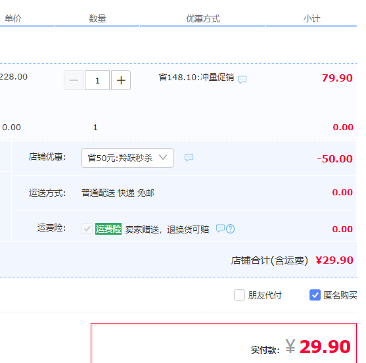Click 省148.10:冲量促销 promotion text
This screenshot has height=363, width=366.
[x=196, y=77]
